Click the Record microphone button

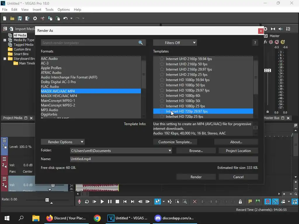[79, 202]
